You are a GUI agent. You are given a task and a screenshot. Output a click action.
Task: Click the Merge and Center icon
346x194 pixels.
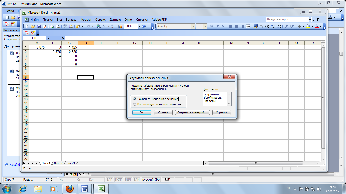[x=248, y=26]
